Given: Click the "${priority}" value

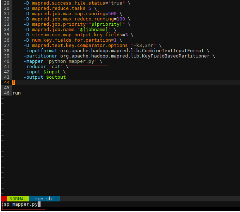Looking at the screenshot, I should [x=107, y=24].
